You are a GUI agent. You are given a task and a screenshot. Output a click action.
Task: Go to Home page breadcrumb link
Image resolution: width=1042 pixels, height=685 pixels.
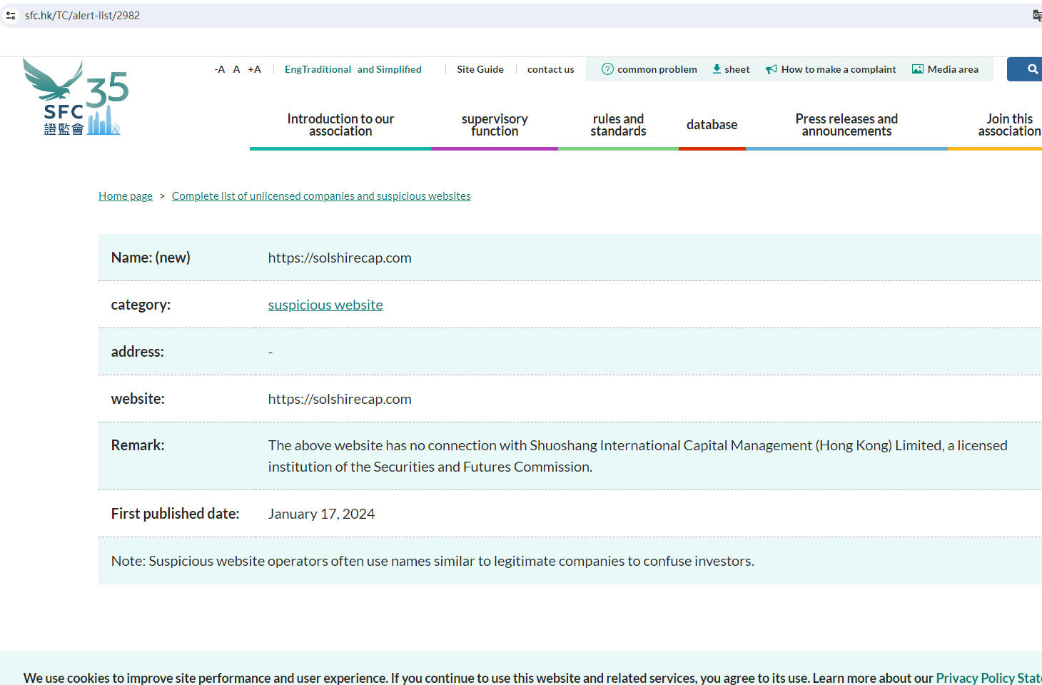(x=126, y=196)
